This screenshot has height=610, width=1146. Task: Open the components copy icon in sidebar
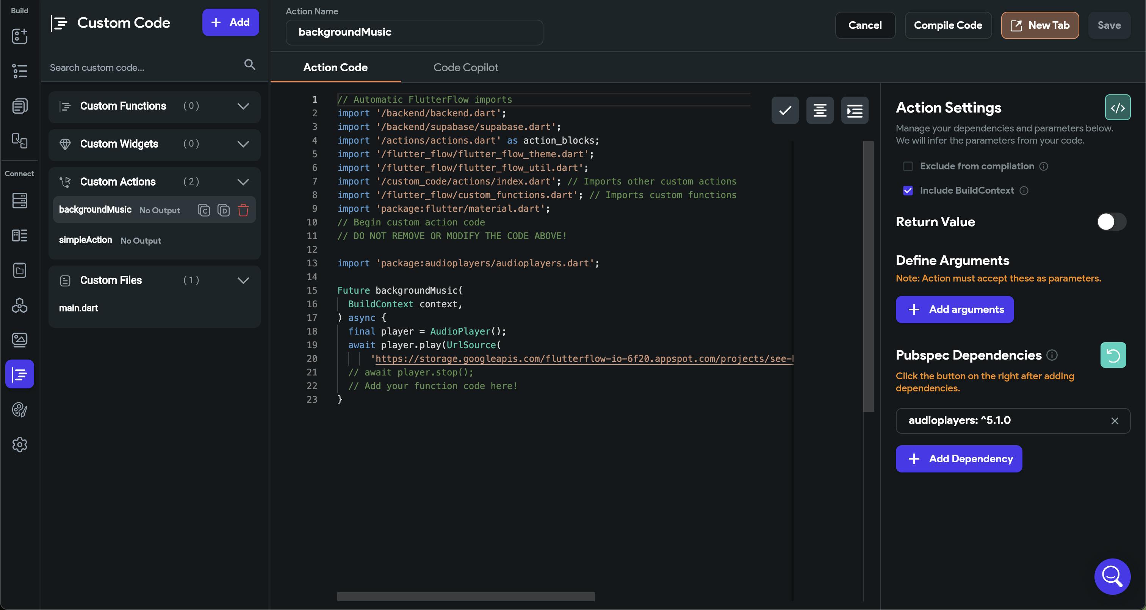[20, 141]
